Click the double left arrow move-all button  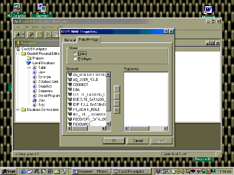click(x=117, y=96)
